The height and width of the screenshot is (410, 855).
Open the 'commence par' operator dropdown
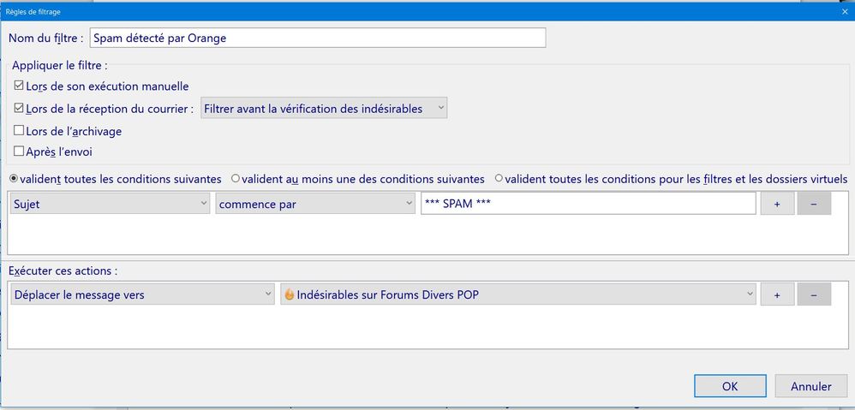(314, 204)
